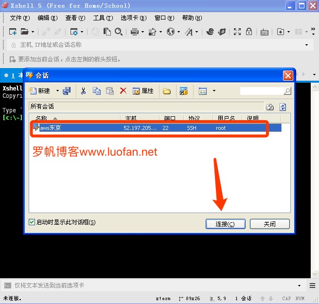Click the file transfer icon in toolbar
319x304 pixels.
coord(152,32)
